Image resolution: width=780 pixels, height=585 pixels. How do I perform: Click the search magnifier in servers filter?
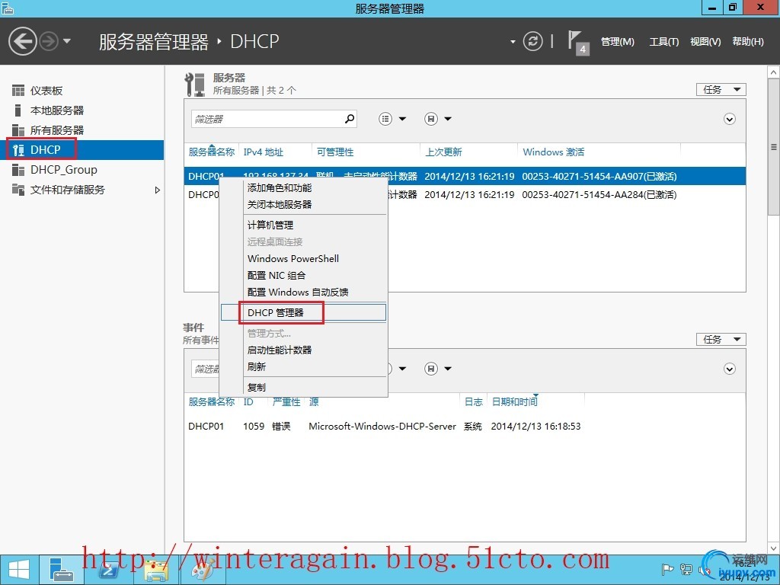(350, 119)
